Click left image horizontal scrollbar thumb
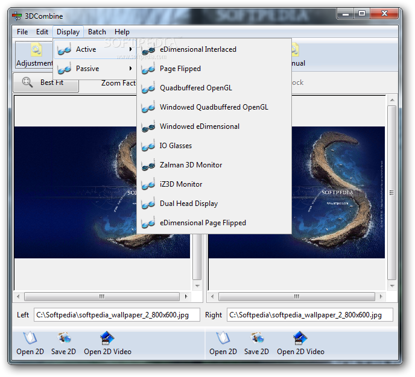The width and height of the screenshot is (415, 377). click(102, 296)
